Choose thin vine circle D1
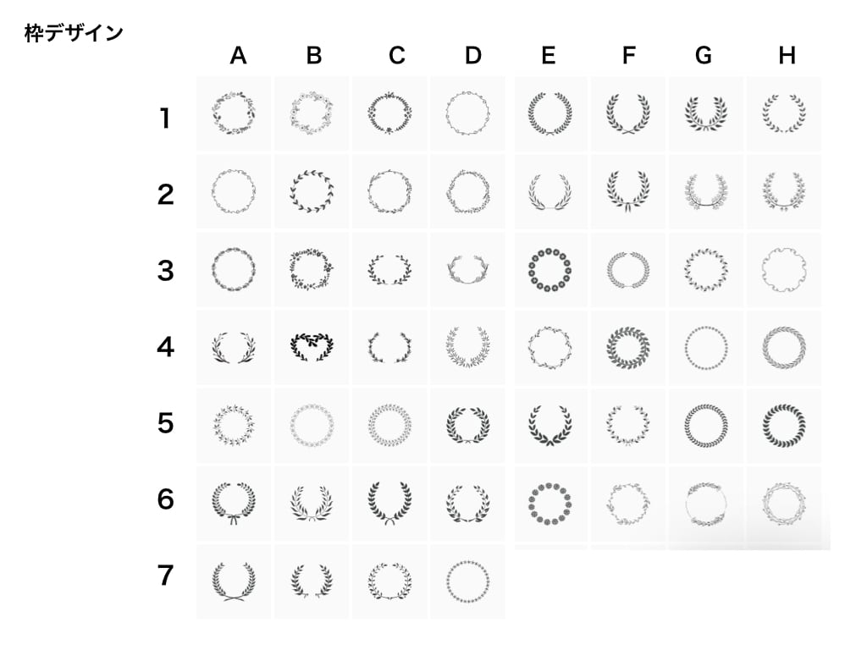The width and height of the screenshot is (867, 650). click(x=467, y=113)
